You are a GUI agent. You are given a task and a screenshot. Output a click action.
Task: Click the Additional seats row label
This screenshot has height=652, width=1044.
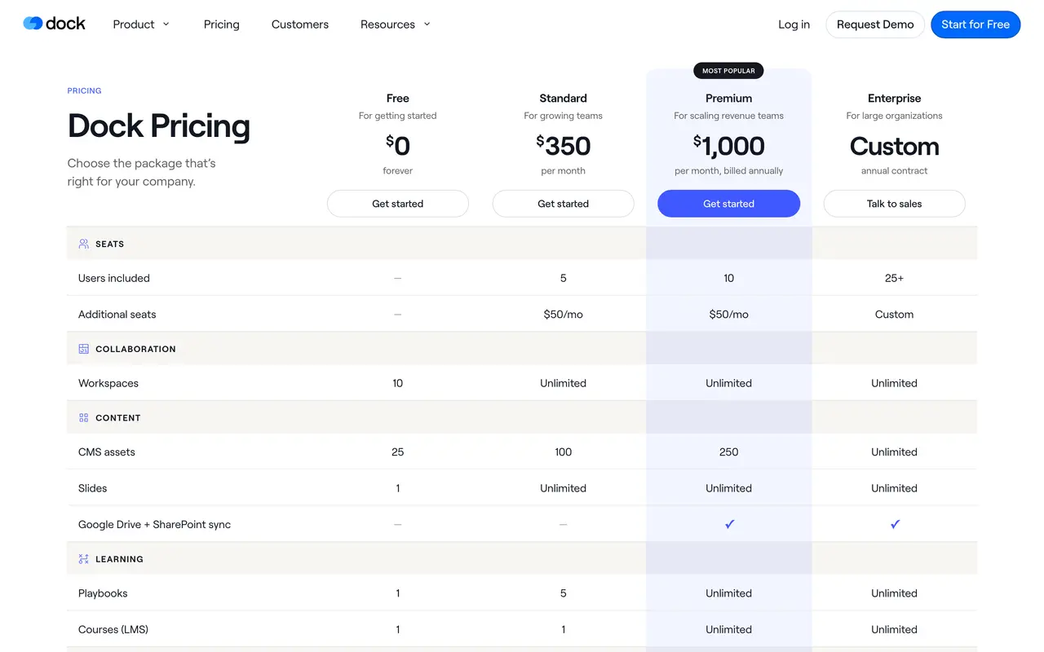(117, 314)
